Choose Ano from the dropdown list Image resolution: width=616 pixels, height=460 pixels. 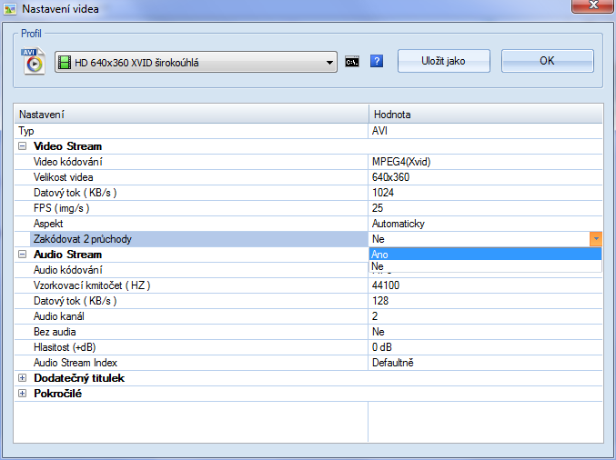(x=485, y=255)
